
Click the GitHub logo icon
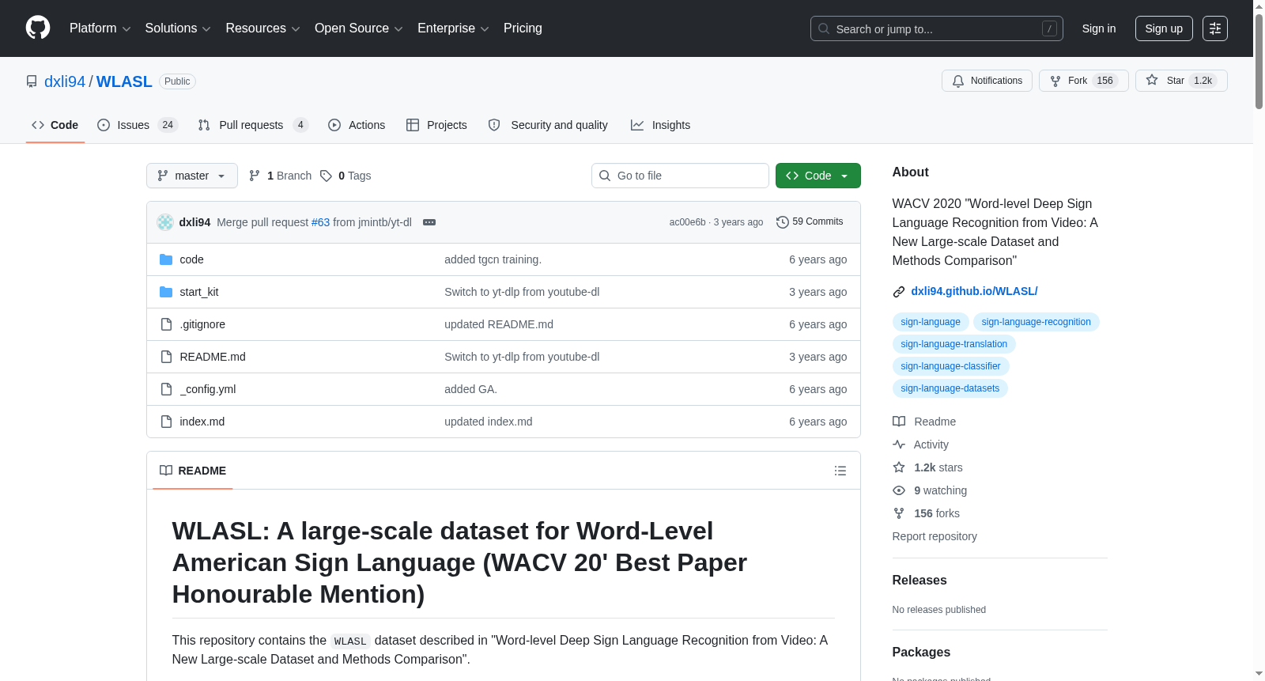click(x=38, y=28)
